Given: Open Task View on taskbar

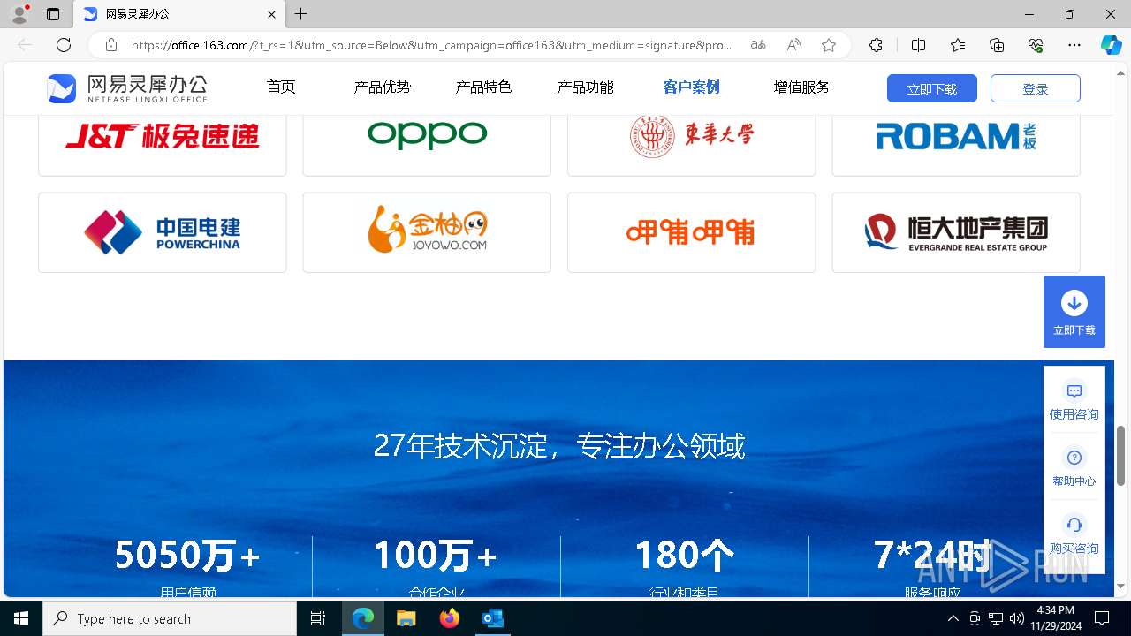Looking at the screenshot, I should (318, 618).
